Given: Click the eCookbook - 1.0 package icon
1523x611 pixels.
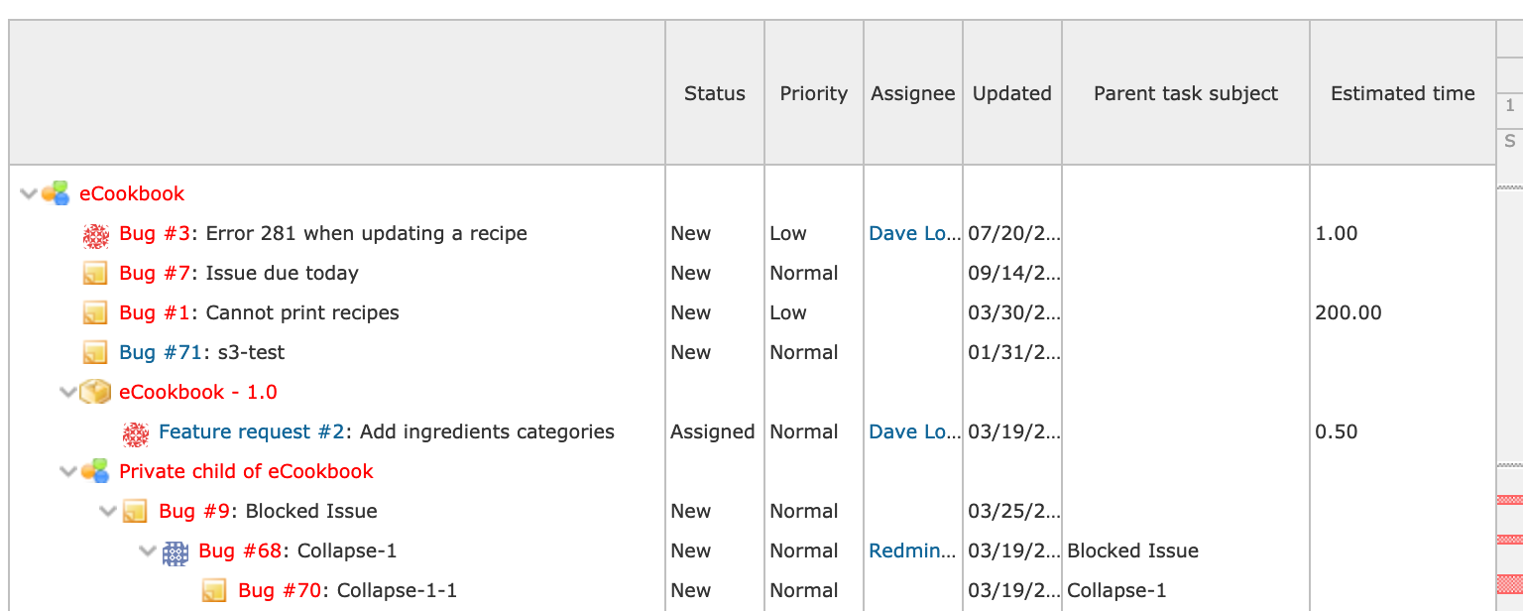Looking at the screenshot, I should 95,392.
